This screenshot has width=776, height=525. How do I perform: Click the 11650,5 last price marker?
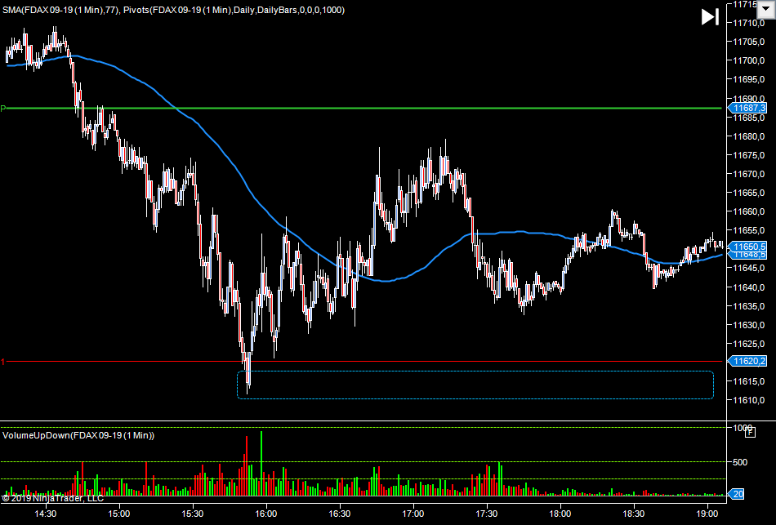coord(747,247)
